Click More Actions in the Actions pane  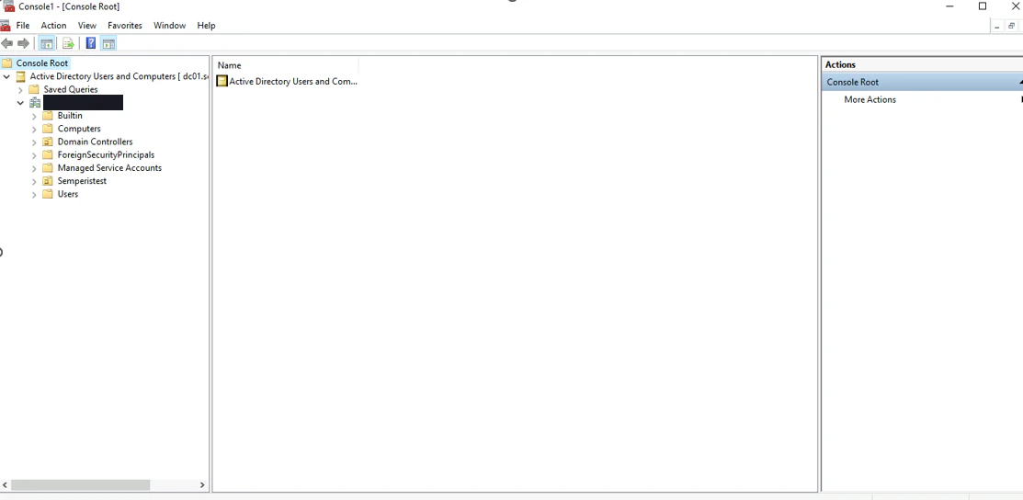point(870,100)
